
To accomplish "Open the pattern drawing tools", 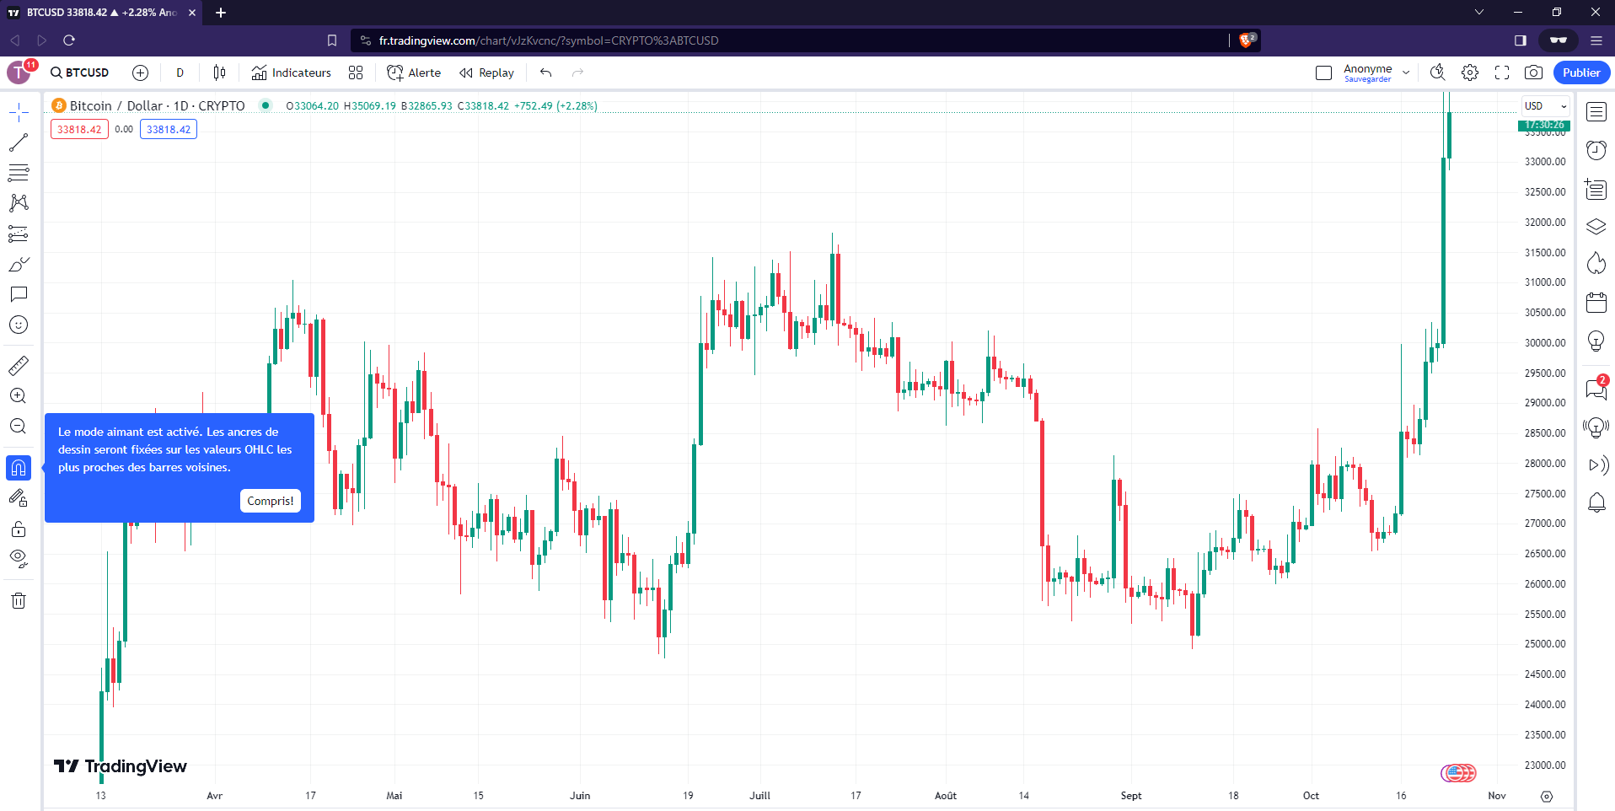I will click(19, 203).
